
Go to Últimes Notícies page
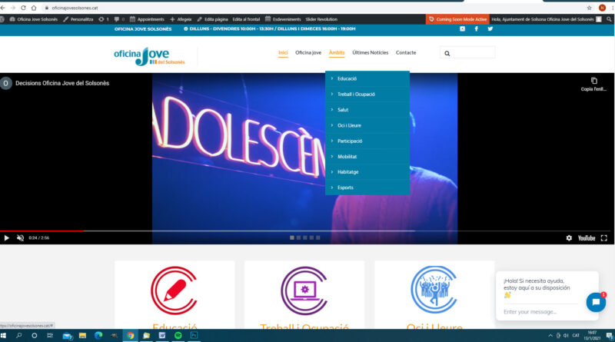pyautogui.click(x=370, y=52)
